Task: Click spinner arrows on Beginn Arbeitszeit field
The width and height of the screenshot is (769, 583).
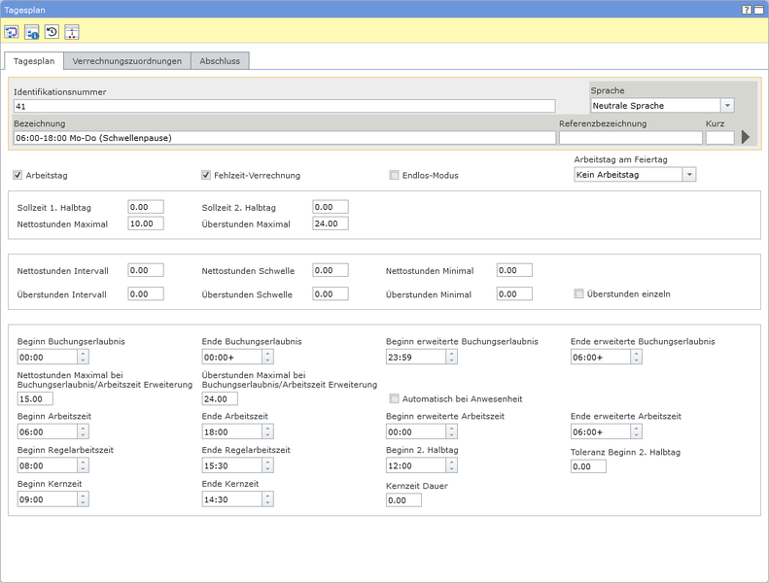Action: coord(83,431)
